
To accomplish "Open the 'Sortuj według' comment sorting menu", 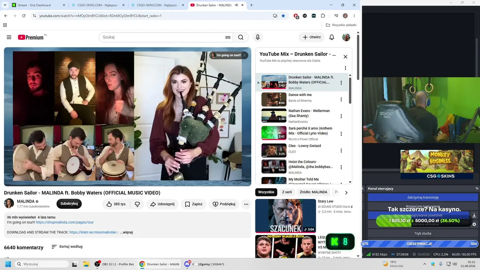I will [67, 247].
